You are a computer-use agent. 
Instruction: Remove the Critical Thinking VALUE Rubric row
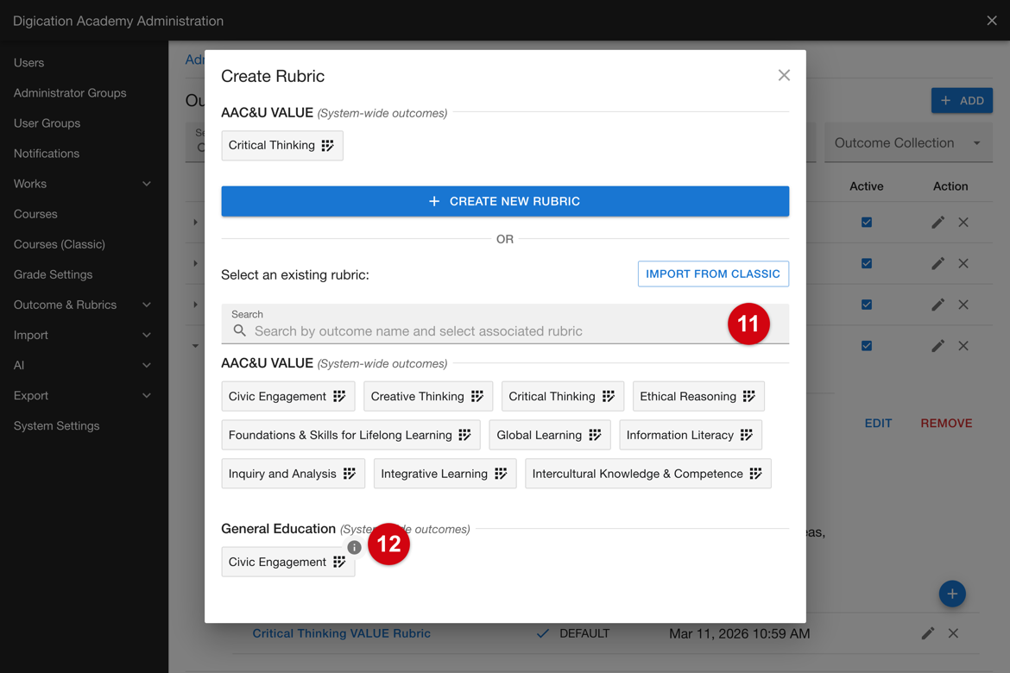(x=953, y=633)
